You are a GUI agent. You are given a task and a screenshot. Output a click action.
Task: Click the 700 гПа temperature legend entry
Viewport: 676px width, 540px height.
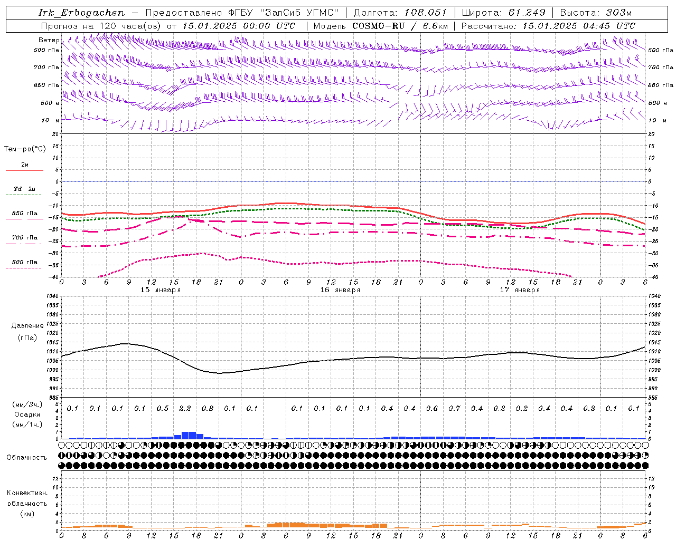(24, 240)
